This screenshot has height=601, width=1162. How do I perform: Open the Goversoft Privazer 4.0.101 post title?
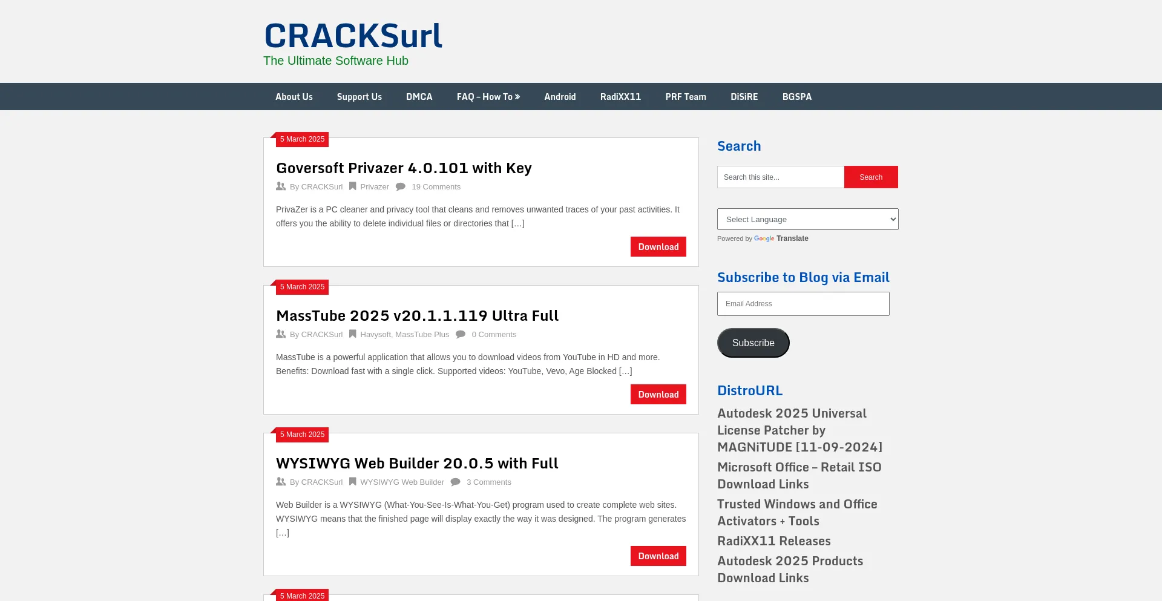click(x=404, y=168)
